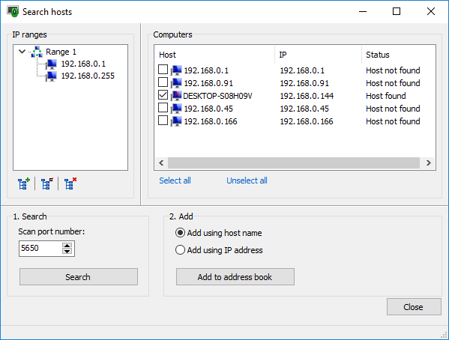
Task: Select the Range 1 network icon
Action: click(x=37, y=52)
